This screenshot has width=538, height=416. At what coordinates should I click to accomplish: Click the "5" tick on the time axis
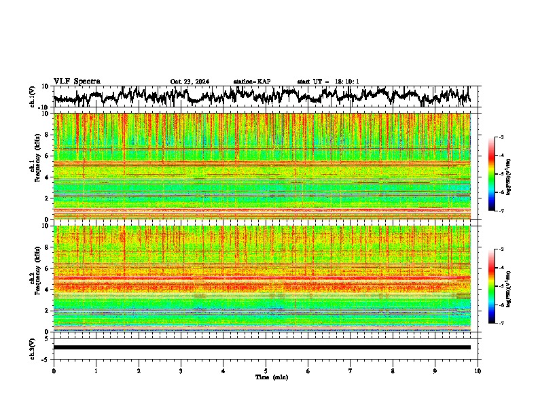(266, 371)
